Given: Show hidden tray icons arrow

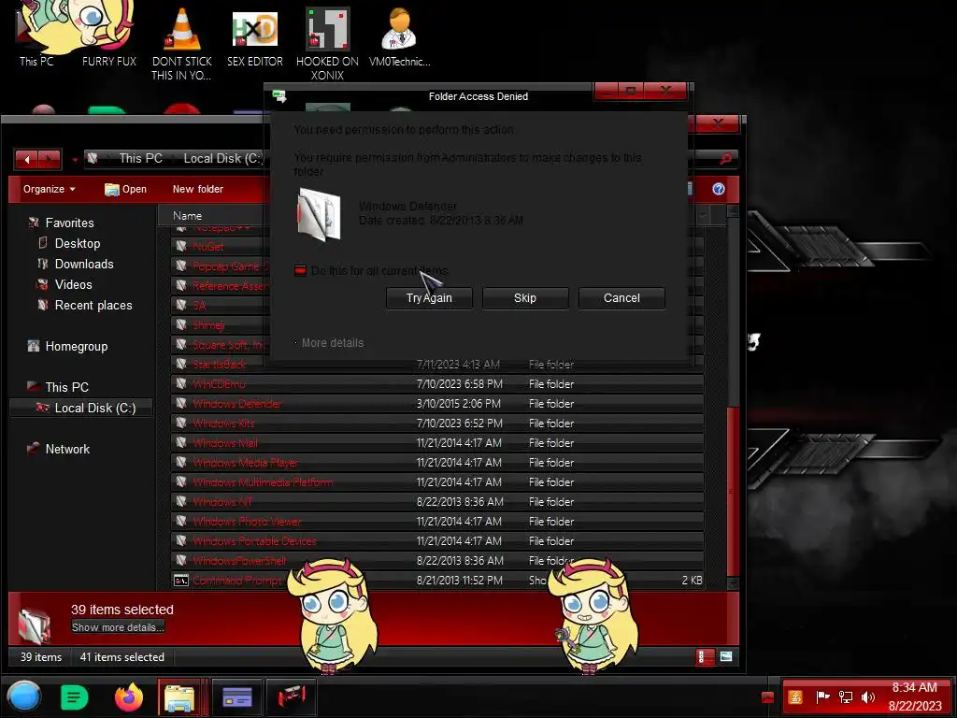Looking at the screenshot, I should click(x=768, y=697).
